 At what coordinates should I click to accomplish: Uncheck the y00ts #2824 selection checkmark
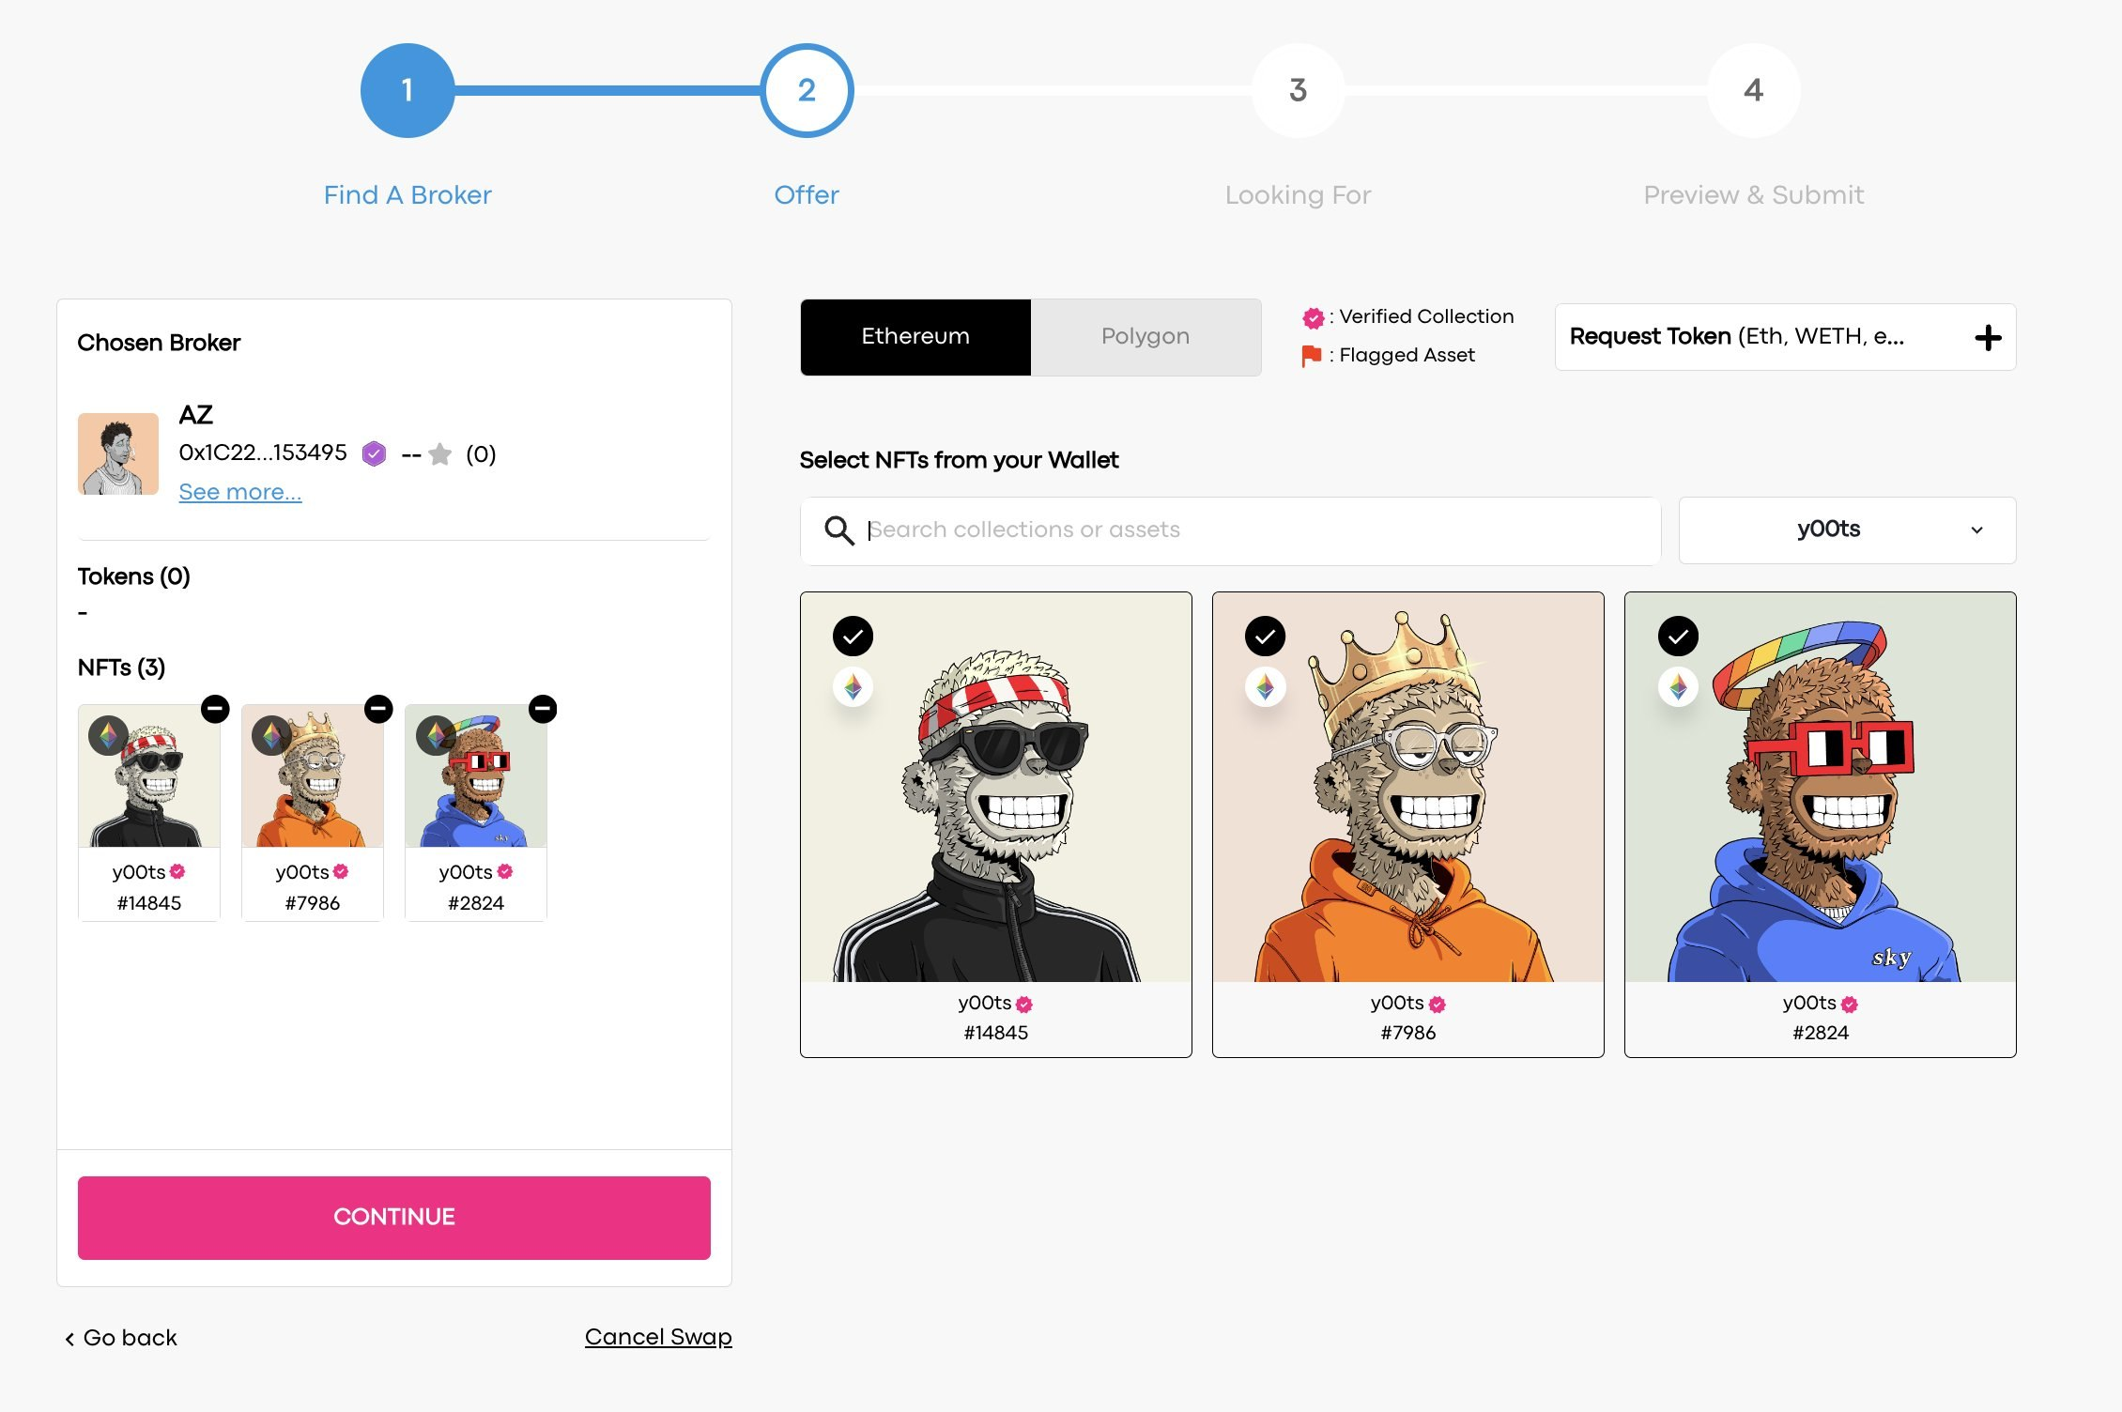tap(1678, 637)
